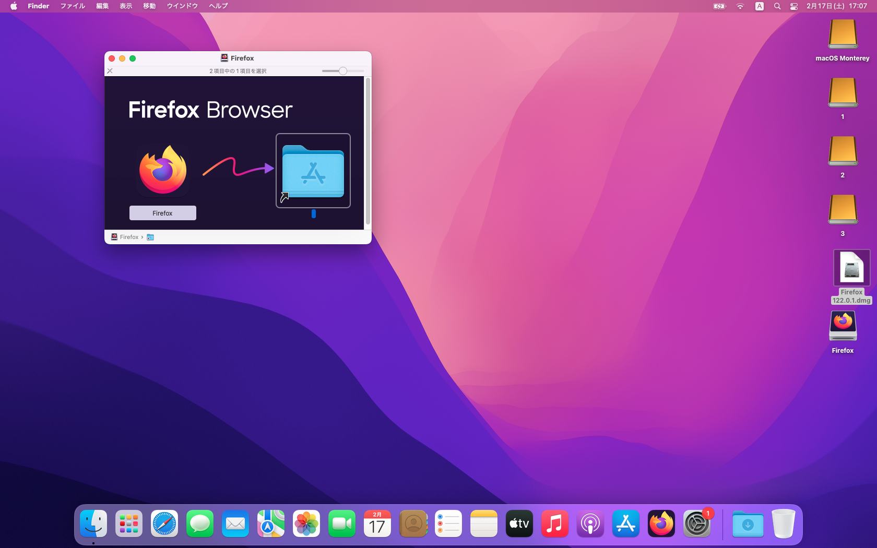Screen dimensions: 877x548
Task: Open Finder from the Dock
Action: (x=93, y=523)
